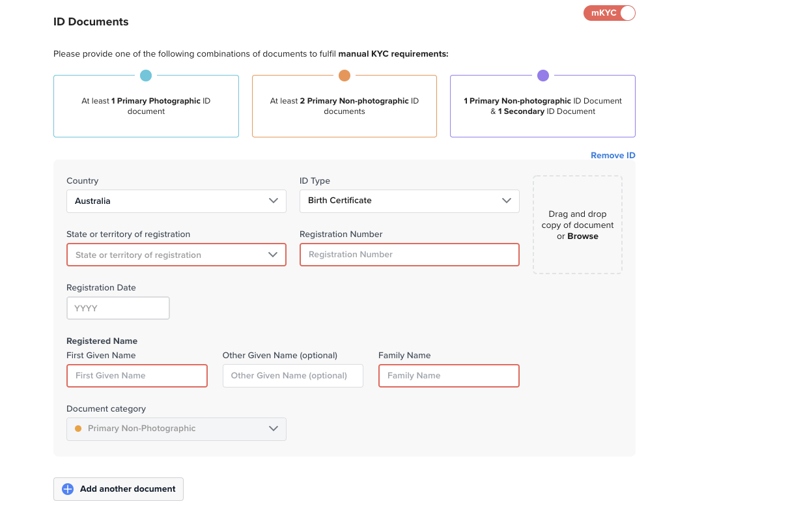Click the Other Given Name optional field
Screen dimensions: 788x508
pyautogui.click(x=292, y=376)
